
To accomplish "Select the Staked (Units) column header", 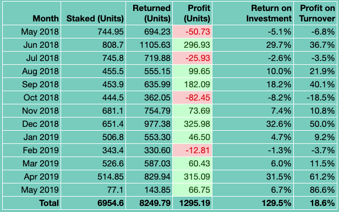I will 93,13.
